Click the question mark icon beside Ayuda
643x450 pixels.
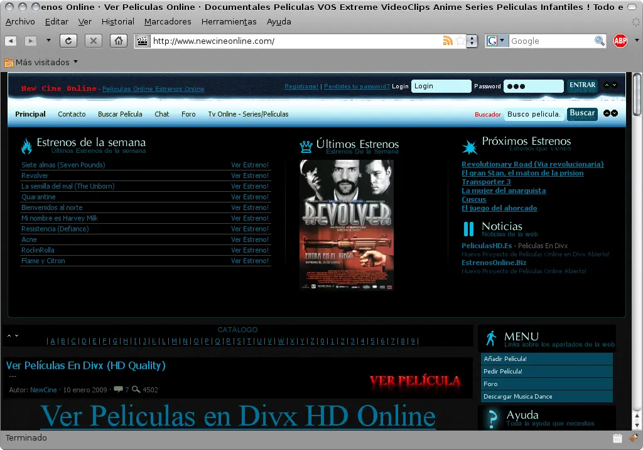492,420
